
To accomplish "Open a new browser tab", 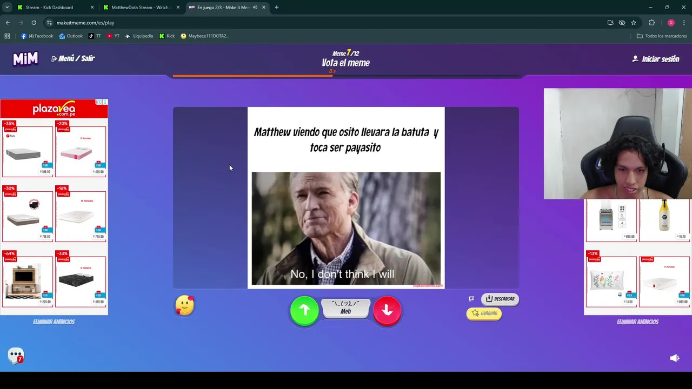I will 277,8.
